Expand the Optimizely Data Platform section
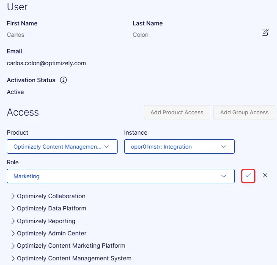277x265 pixels. point(49,208)
